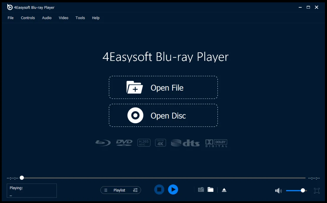Click the Open Disc button
The image size is (327, 203).
click(163, 115)
